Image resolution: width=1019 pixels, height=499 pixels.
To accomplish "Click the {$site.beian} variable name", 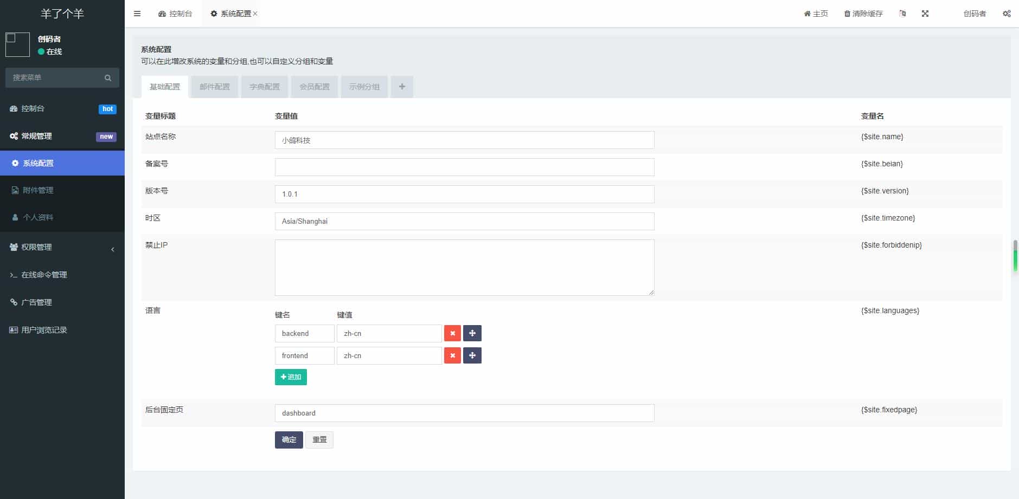I will [x=882, y=164].
